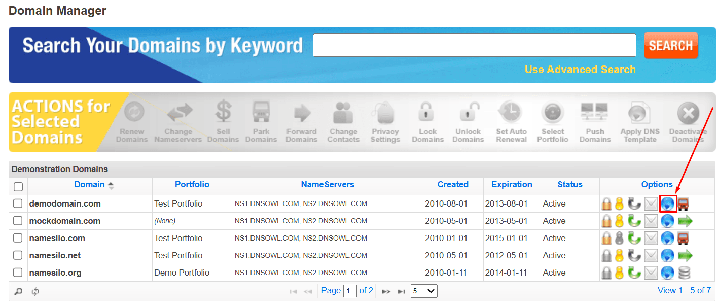
Task: Check the checkbox for namesilo.net row
Action: [18, 255]
